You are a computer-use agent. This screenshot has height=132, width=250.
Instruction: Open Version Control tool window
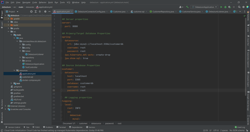click(x=13, y=127)
